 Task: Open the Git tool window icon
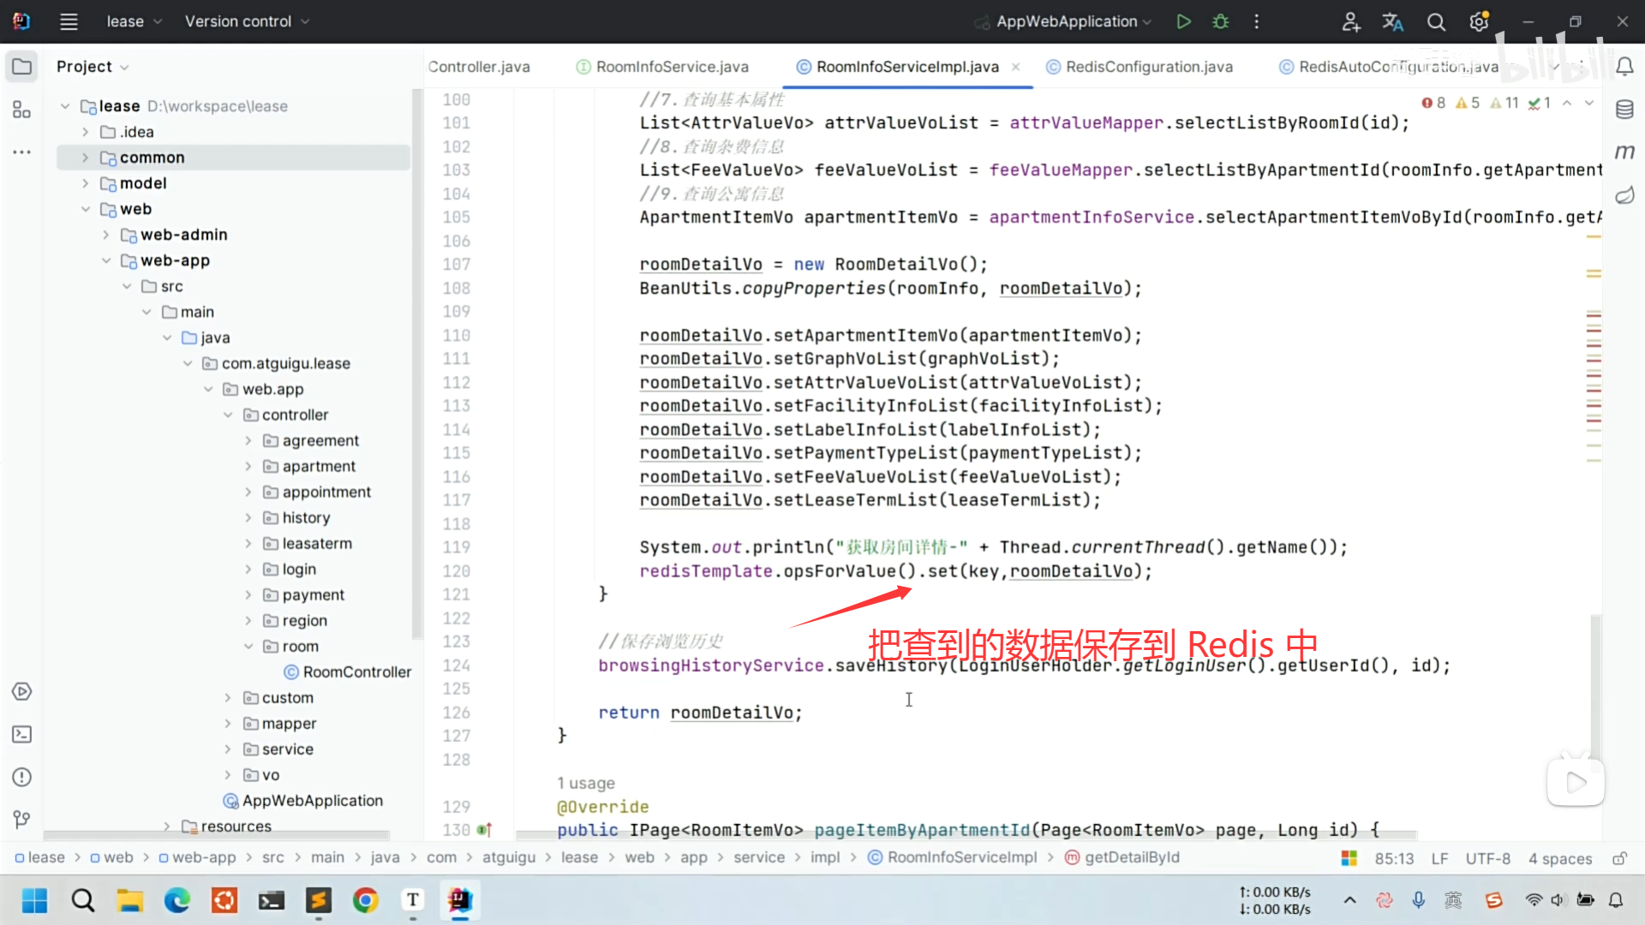(x=22, y=820)
